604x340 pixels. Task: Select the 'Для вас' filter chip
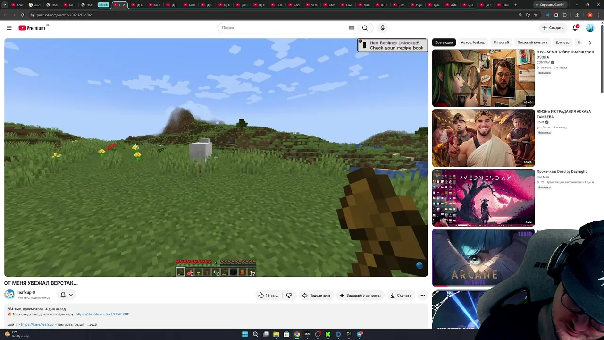coord(562,42)
